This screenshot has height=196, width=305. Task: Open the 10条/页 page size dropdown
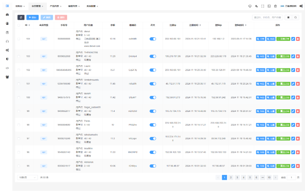click(27, 178)
